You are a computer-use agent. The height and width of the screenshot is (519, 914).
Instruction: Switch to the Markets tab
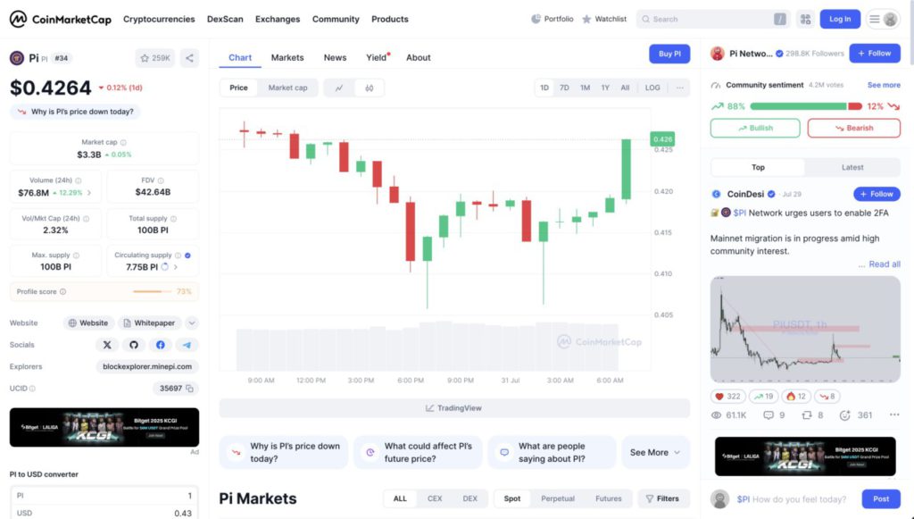(x=287, y=58)
